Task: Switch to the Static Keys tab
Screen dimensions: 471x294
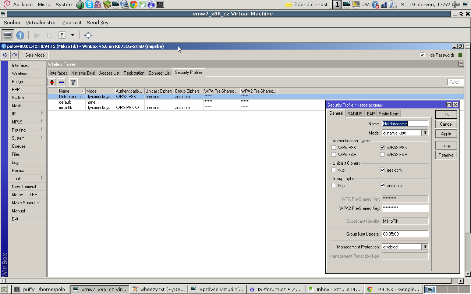Action: coord(389,114)
